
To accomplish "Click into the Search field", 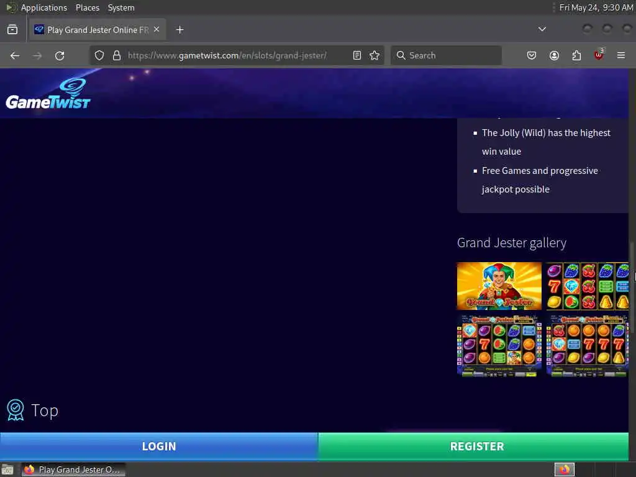I will (446, 55).
